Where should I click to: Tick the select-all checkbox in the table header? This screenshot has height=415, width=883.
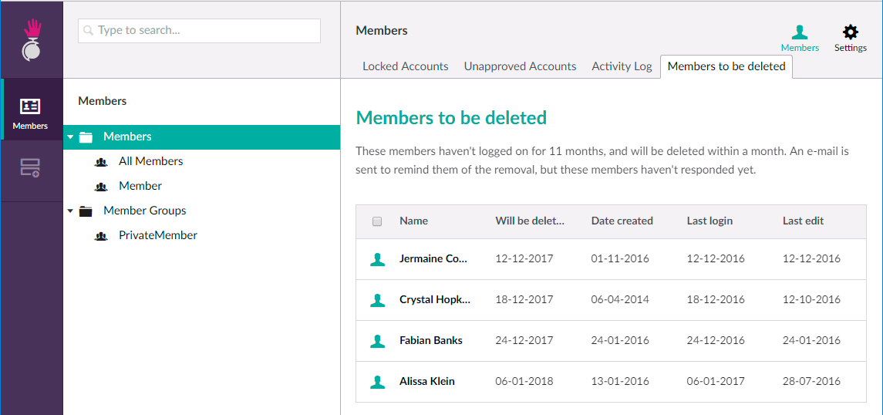(377, 221)
